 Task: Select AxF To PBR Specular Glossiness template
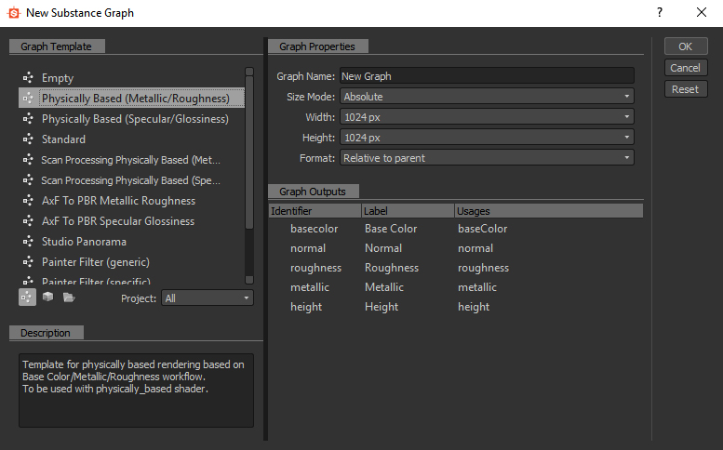click(x=118, y=221)
